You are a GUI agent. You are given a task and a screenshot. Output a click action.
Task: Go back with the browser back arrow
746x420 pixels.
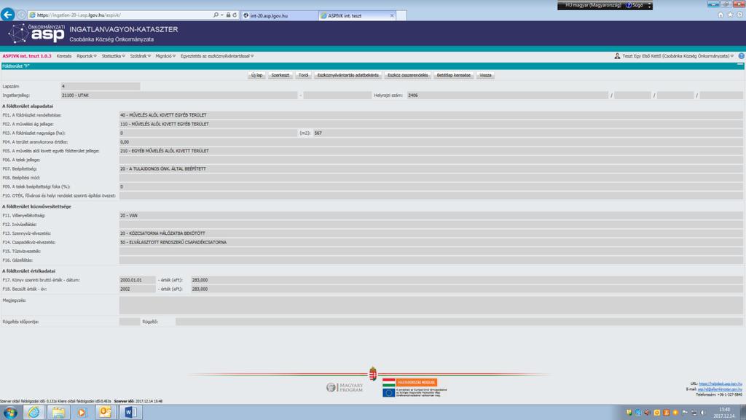coord(7,15)
